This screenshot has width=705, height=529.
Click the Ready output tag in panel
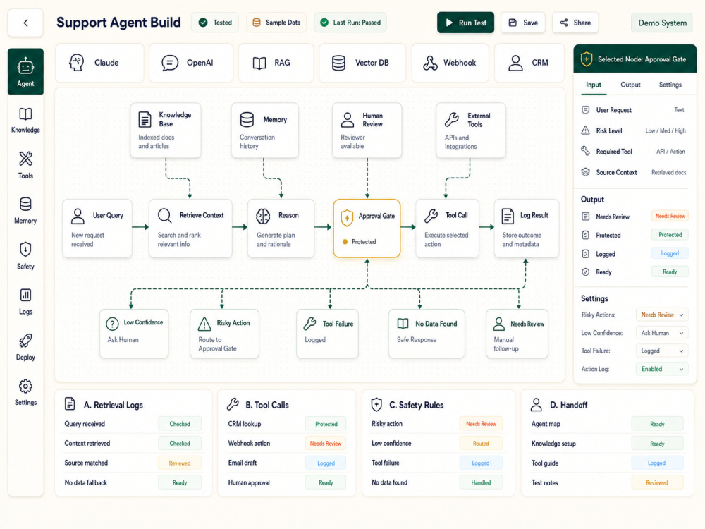(670, 272)
